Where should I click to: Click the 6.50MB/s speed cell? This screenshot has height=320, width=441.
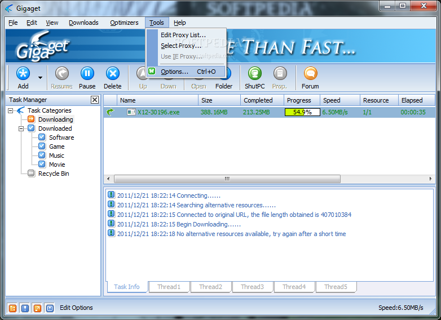click(x=335, y=112)
